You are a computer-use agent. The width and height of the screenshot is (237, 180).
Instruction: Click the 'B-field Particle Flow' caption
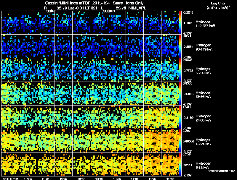[x=221, y=171]
